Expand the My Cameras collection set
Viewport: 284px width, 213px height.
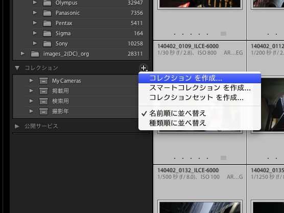31,80
